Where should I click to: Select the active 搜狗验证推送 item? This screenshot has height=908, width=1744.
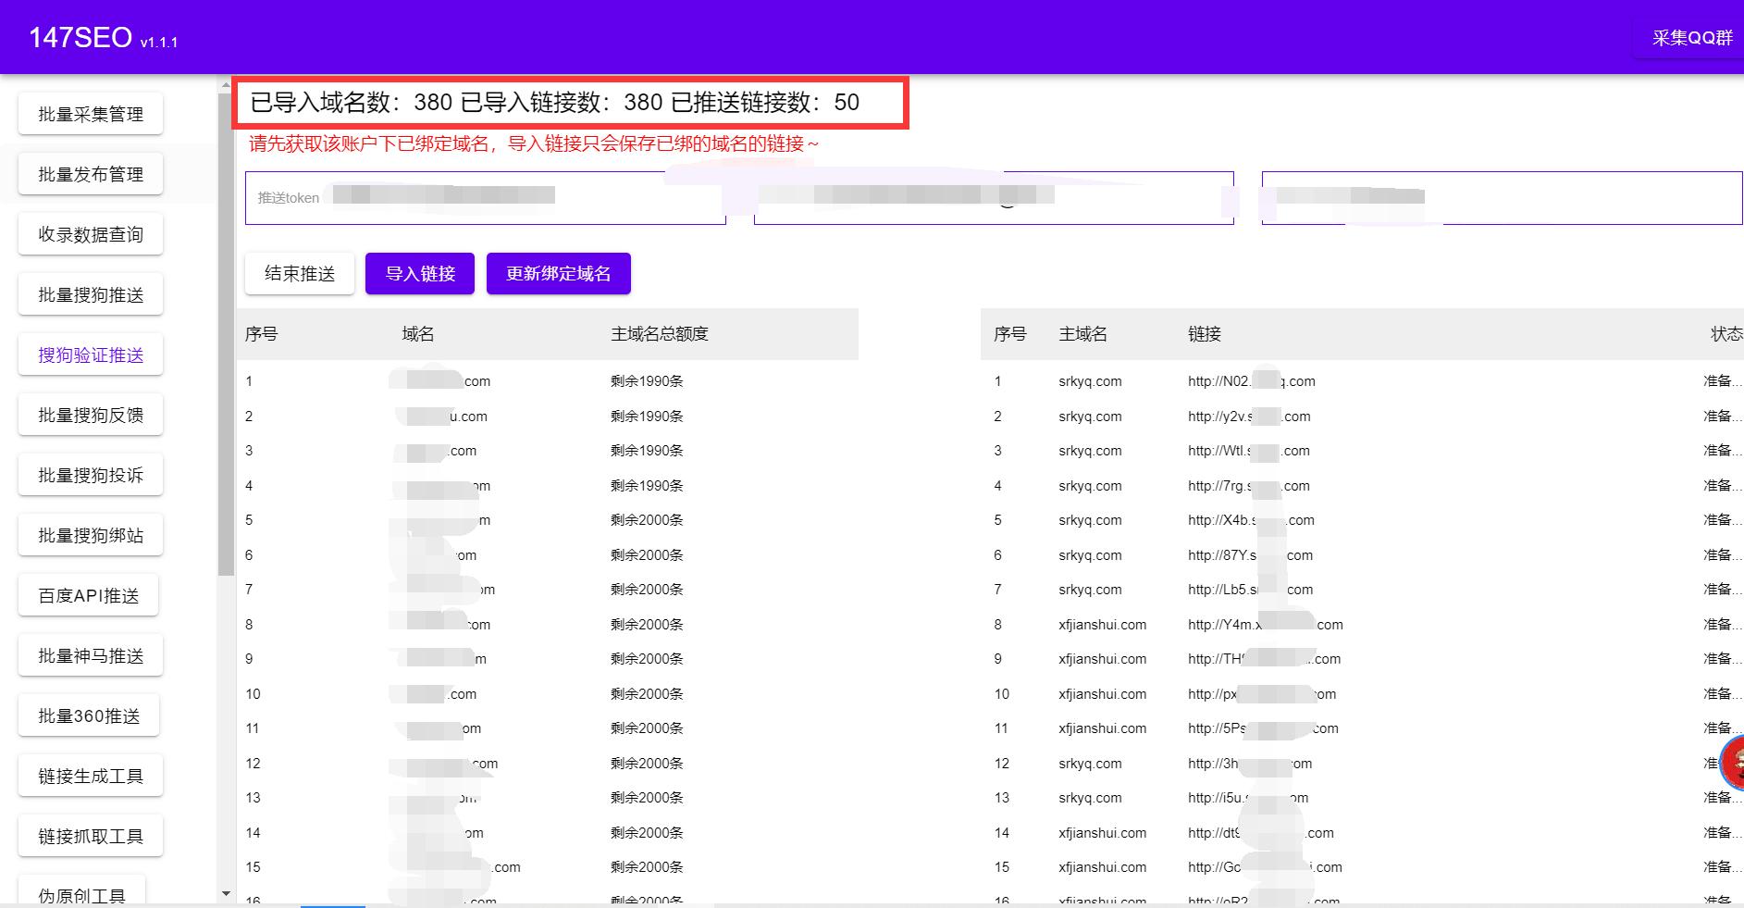(x=90, y=354)
